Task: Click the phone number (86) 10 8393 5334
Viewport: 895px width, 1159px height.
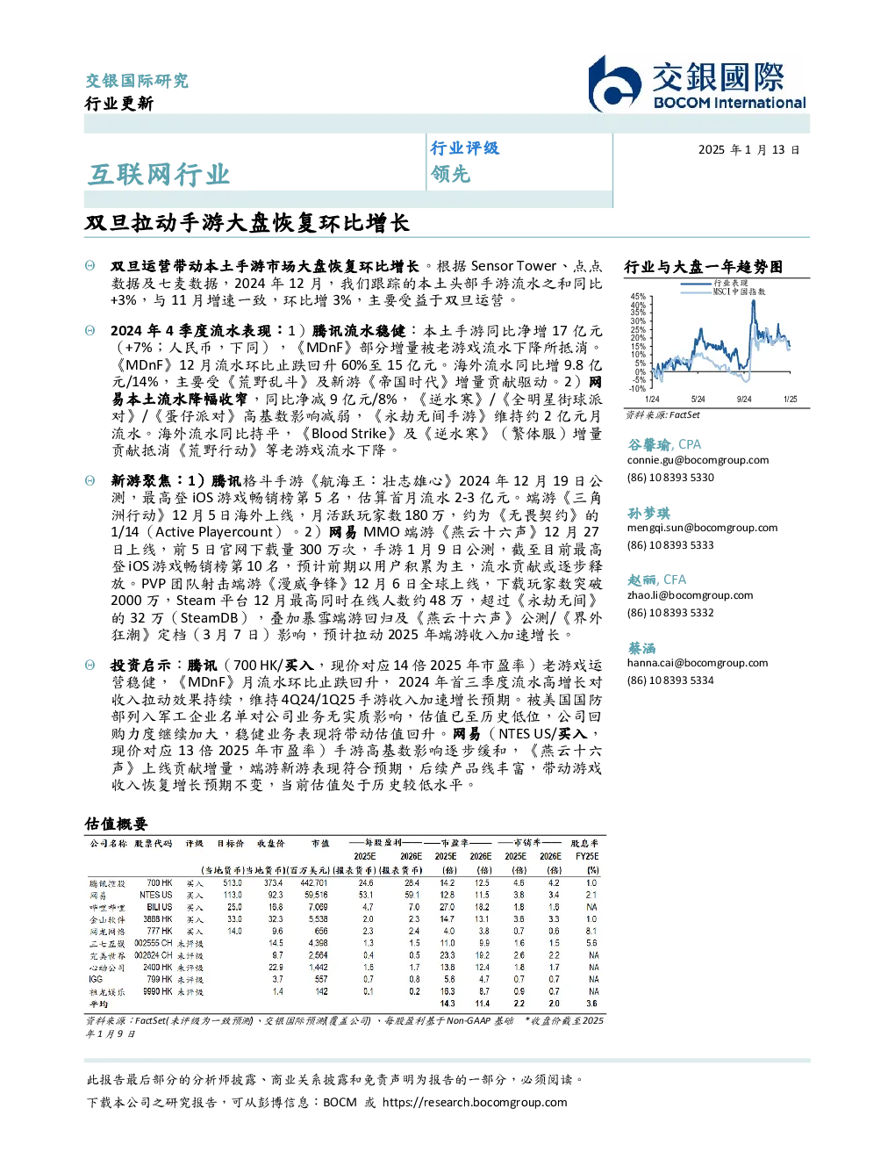Action: pos(670,680)
